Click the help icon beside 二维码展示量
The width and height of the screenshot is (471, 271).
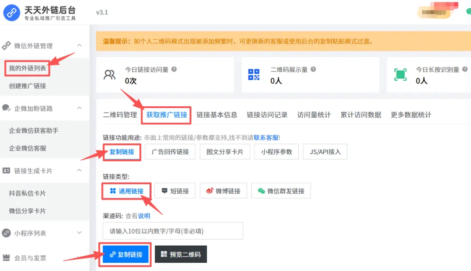click(x=313, y=69)
